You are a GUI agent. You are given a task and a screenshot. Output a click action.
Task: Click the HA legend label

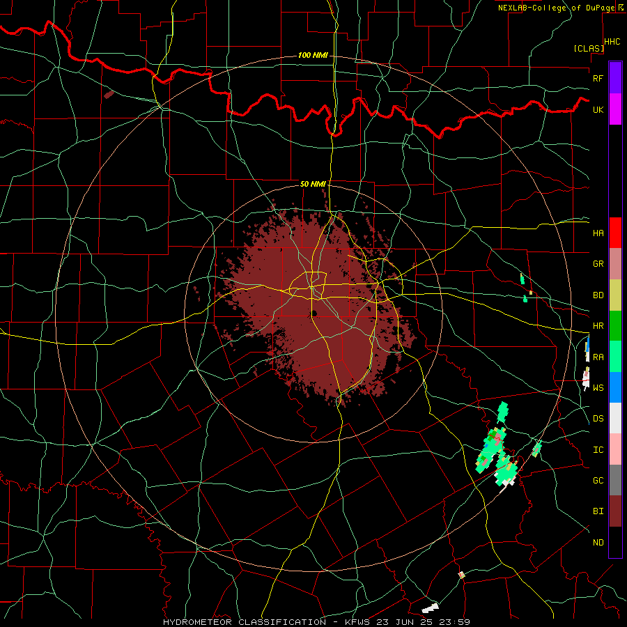pyautogui.click(x=598, y=233)
